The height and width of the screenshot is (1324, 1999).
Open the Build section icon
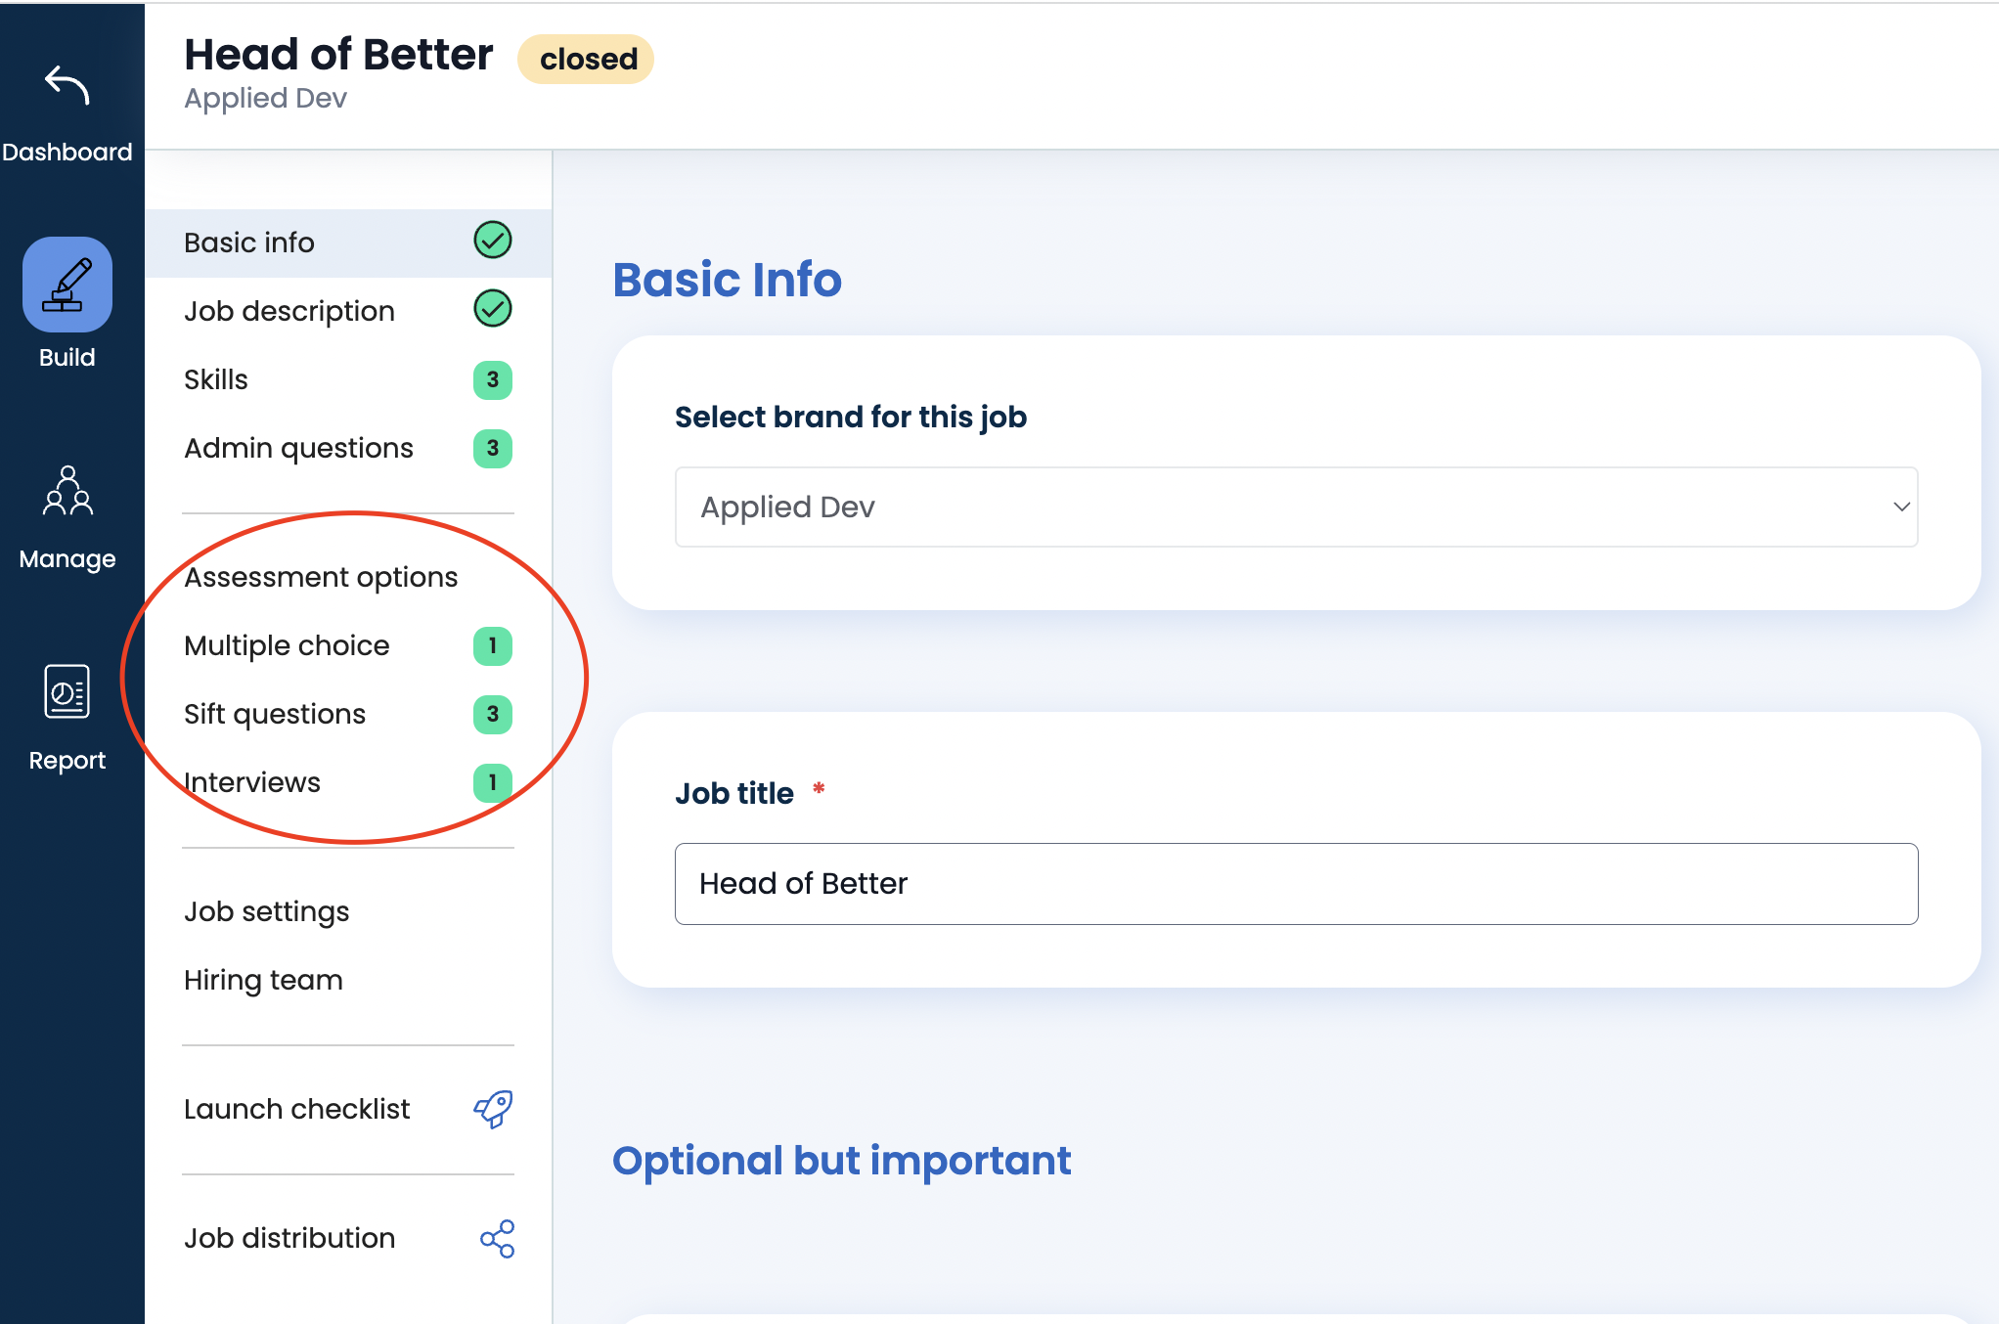point(67,285)
